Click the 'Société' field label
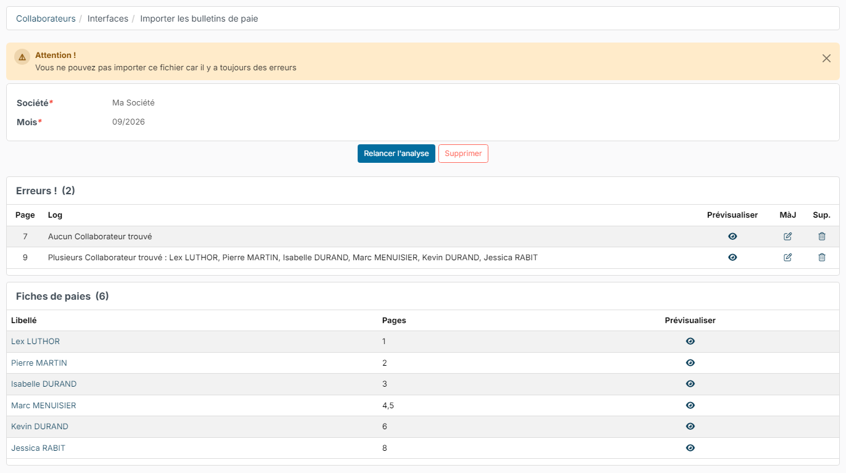This screenshot has width=846, height=473. tap(35, 103)
